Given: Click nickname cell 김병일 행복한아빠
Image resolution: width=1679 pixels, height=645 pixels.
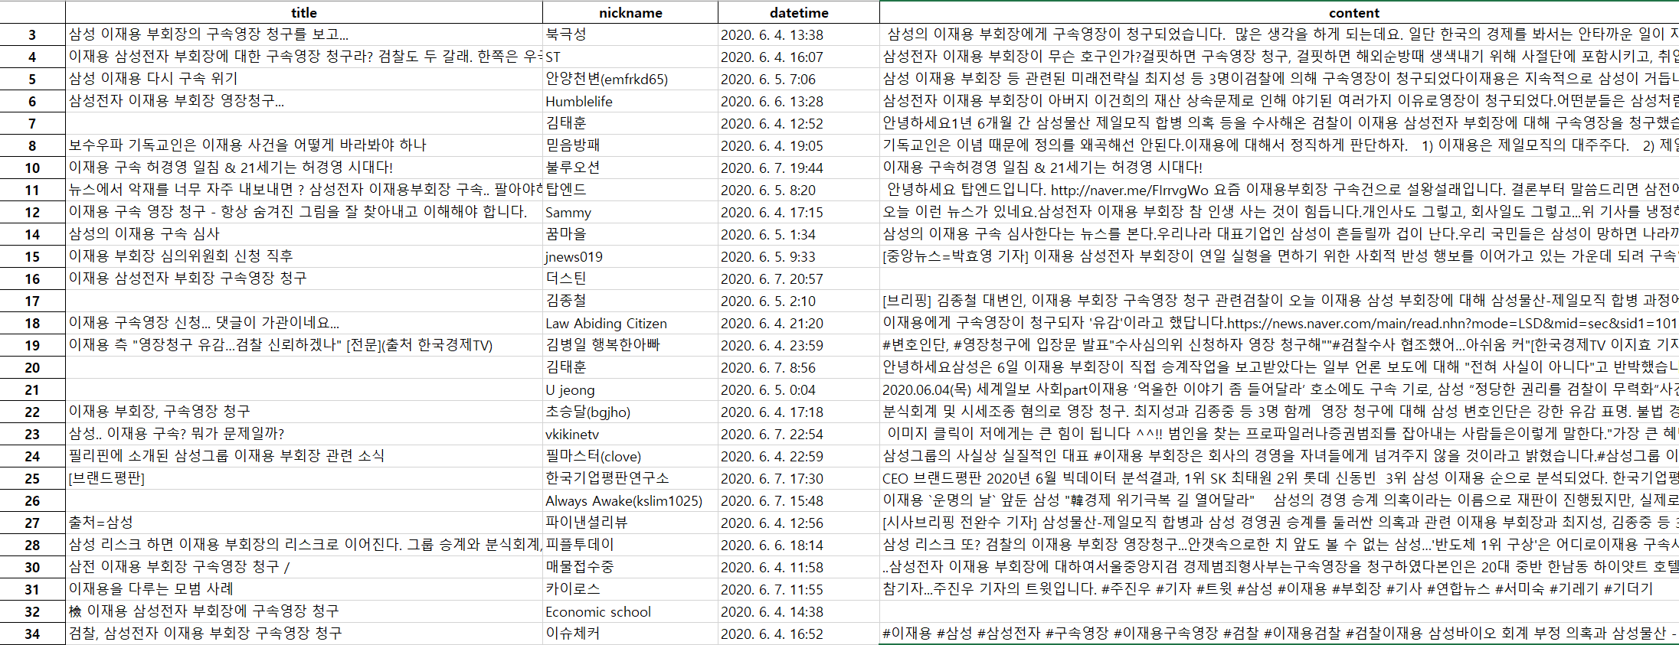Looking at the screenshot, I should click(630, 345).
